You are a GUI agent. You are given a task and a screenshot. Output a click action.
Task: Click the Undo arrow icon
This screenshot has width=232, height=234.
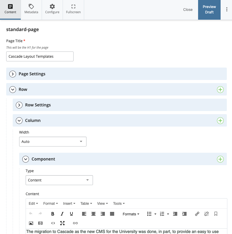tap(31, 214)
